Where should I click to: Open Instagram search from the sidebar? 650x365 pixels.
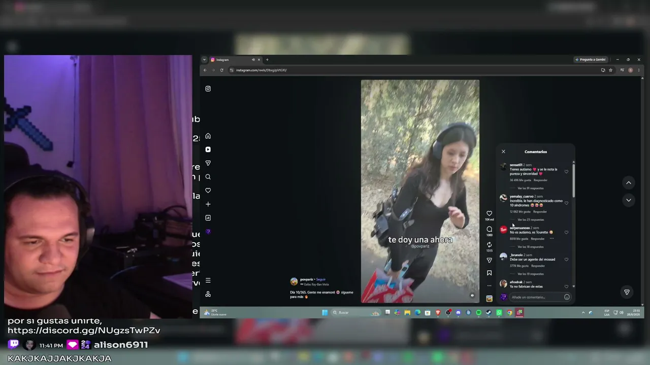(208, 177)
